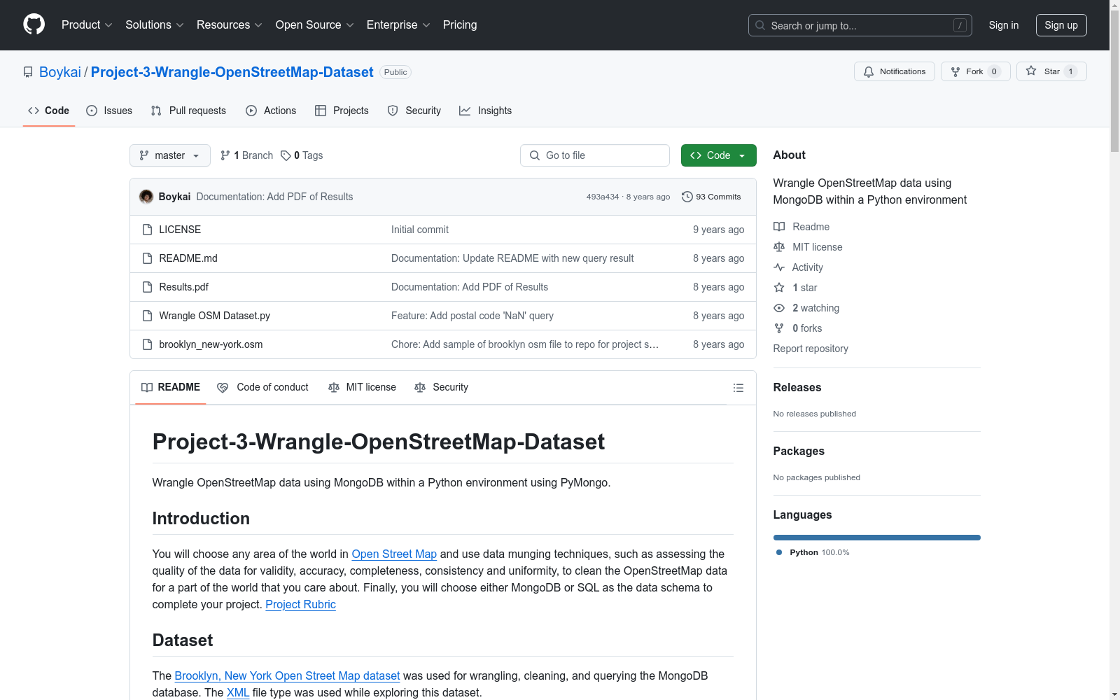The width and height of the screenshot is (1120, 700).
Task: Open the master branch selector
Action: tap(170, 155)
